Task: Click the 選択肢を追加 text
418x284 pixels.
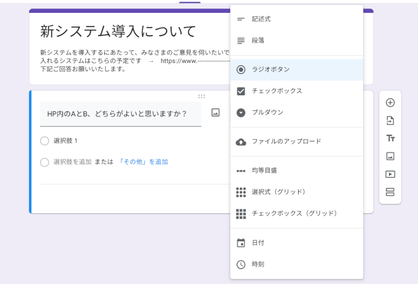Action: pos(72,162)
